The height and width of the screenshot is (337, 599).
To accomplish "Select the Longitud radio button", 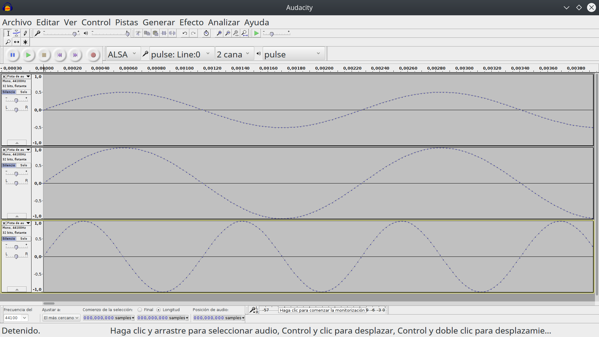I will [x=158, y=310].
